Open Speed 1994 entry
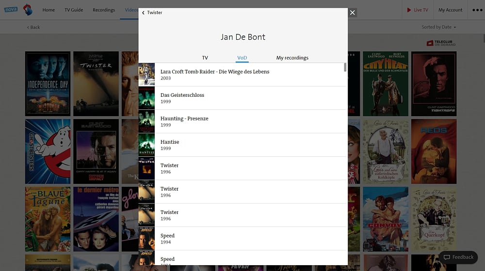The height and width of the screenshot is (271, 485). [x=243, y=239]
